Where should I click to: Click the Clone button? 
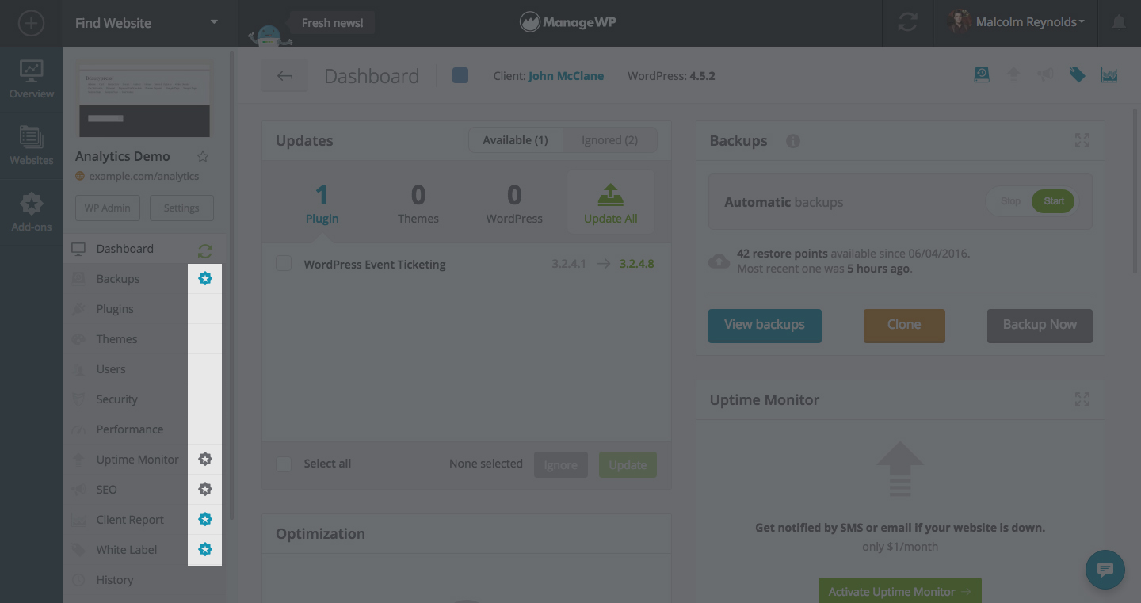click(904, 326)
